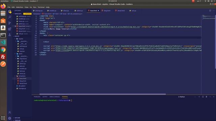Viewport: 216px width, 121px height.
Task: Open the Help menu
Action: [x=48, y=7]
